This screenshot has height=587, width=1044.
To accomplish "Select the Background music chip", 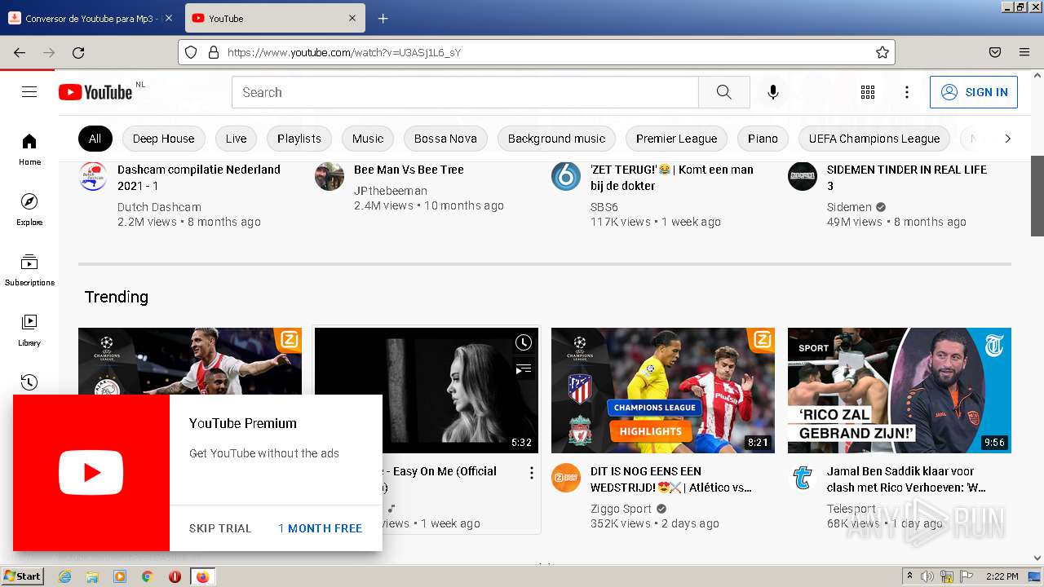I will tap(557, 139).
